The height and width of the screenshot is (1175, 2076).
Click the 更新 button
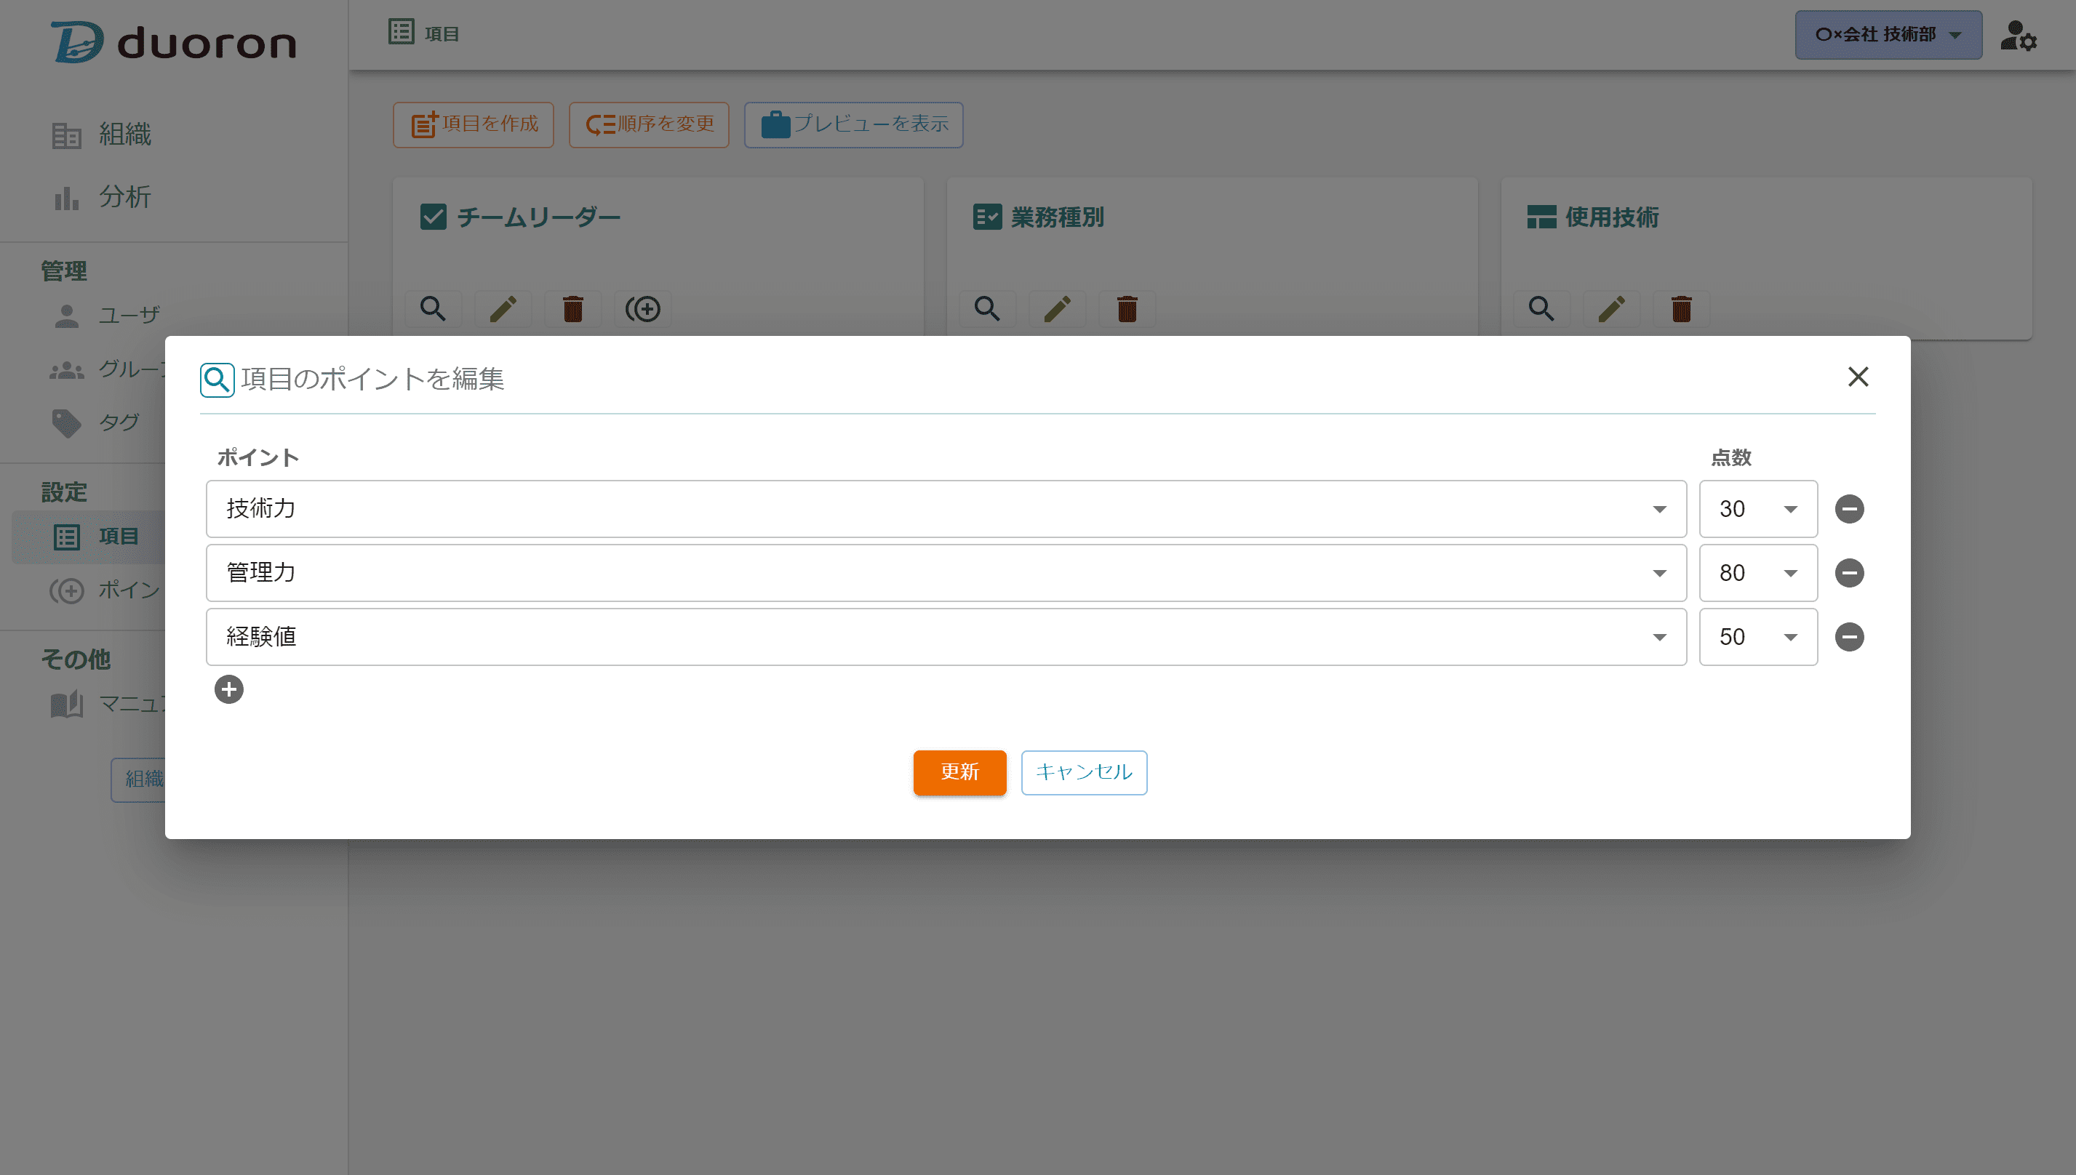click(x=959, y=772)
